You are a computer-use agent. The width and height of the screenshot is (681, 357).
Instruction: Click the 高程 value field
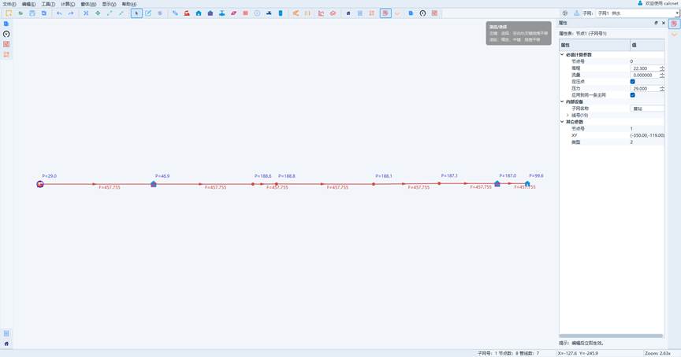coord(645,68)
